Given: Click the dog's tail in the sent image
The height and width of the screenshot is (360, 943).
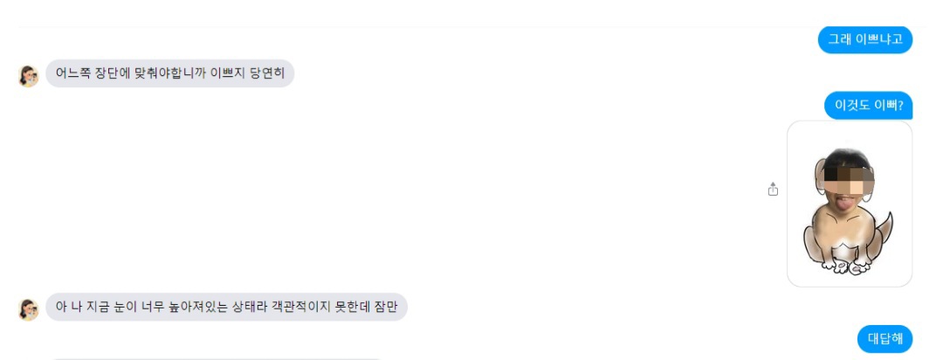Looking at the screenshot, I should coord(884,227).
